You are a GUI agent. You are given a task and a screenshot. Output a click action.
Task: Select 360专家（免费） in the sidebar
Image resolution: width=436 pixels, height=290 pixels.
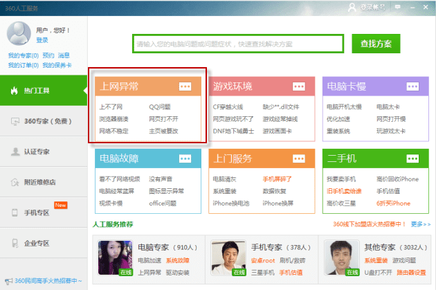point(44,121)
